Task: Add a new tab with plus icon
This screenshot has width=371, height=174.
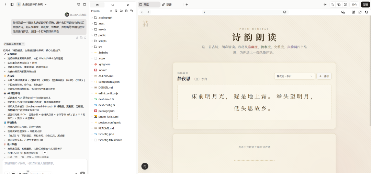Action: (x=187, y=4)
